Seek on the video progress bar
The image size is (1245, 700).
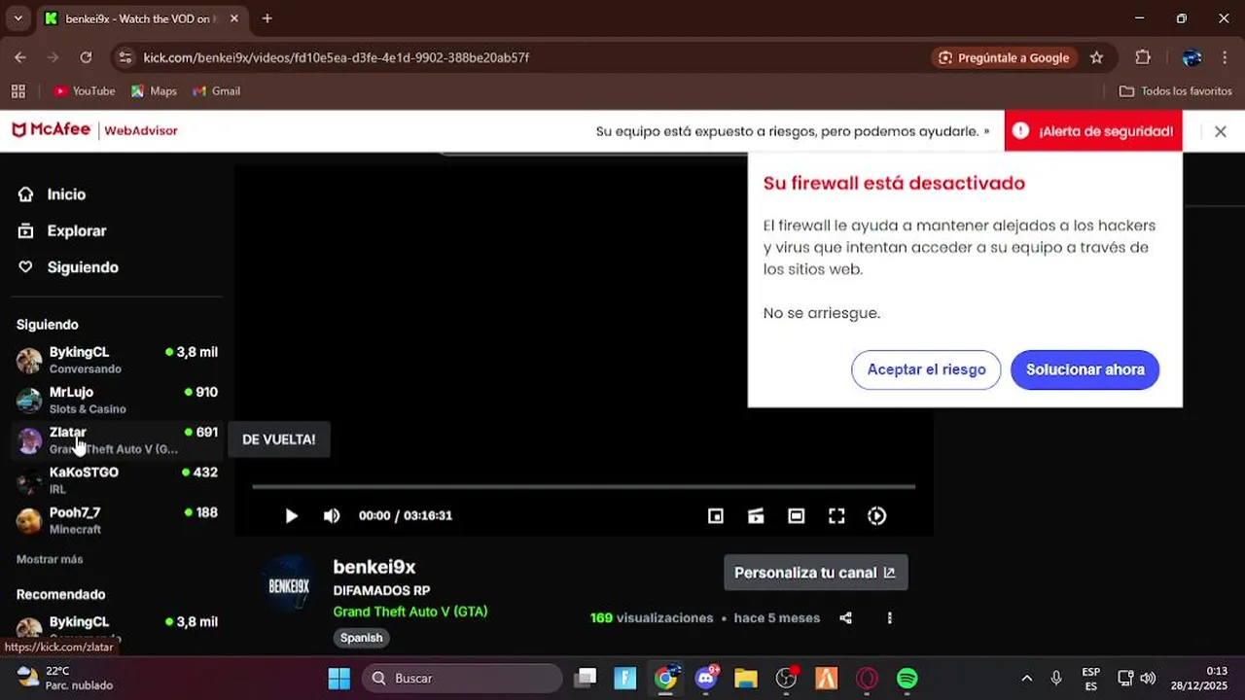pyautogui.click(x=584, y=486)
